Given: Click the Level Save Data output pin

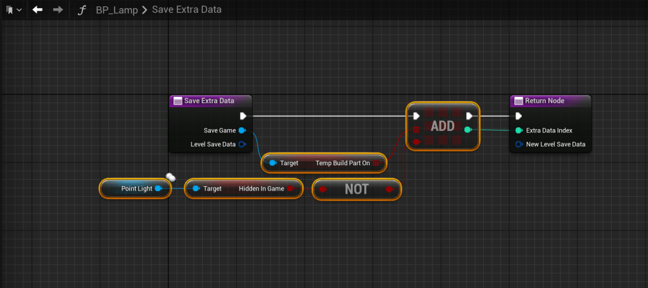Looking at the screenshot, I should [x=242, y=144].
